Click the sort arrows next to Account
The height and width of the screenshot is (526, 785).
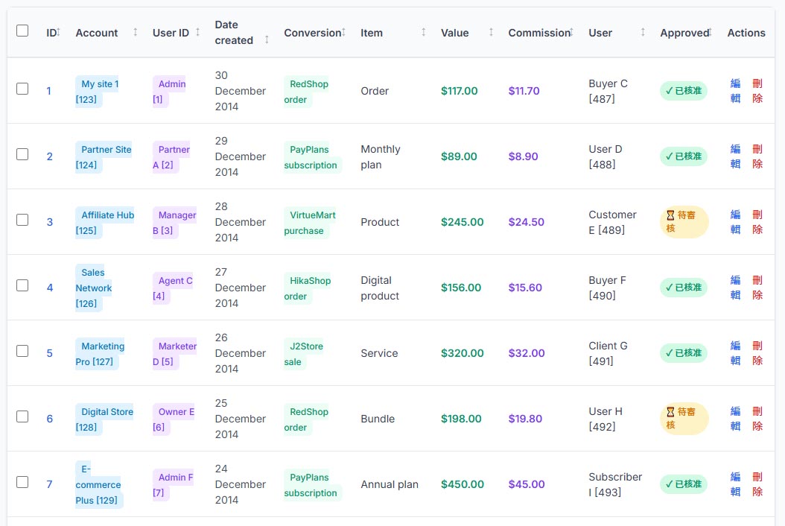136,32
